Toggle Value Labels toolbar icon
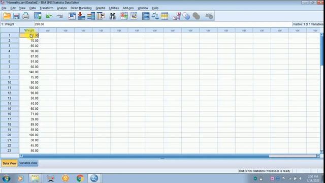The image size is (325, 183). (177, 16)
